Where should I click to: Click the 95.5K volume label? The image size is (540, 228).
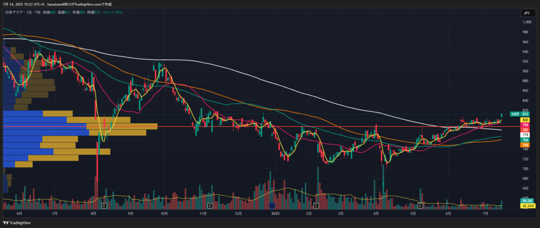pos(527,201)
